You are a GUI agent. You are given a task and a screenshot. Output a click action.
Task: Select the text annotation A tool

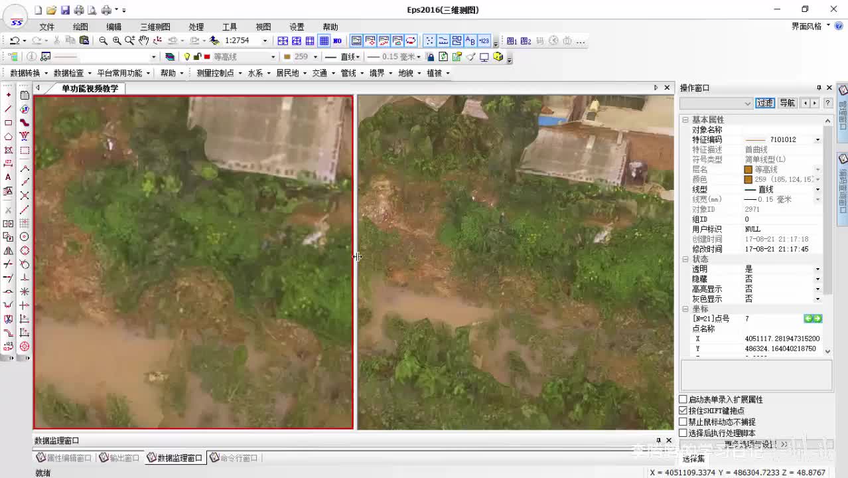pyautogui.click(x=8, y=177)
